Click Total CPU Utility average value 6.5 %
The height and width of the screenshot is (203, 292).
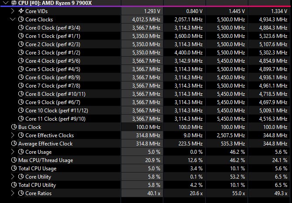[x=281, y=185]
